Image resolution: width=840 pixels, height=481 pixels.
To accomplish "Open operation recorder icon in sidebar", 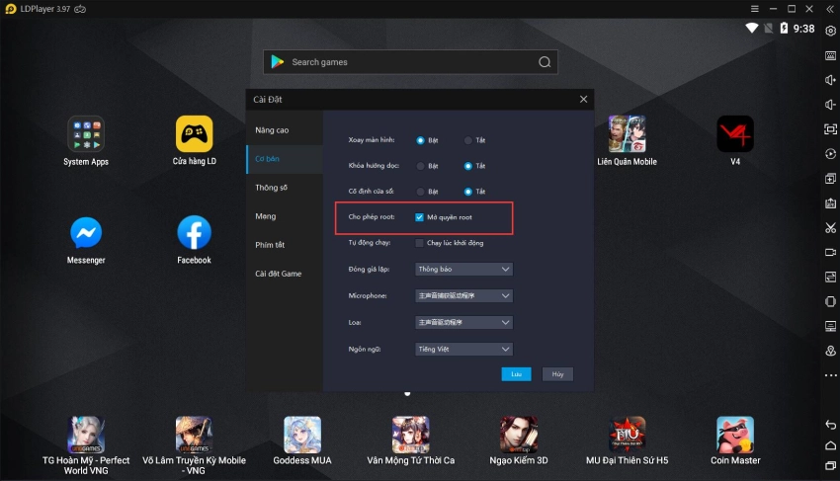I will (830, 154).
